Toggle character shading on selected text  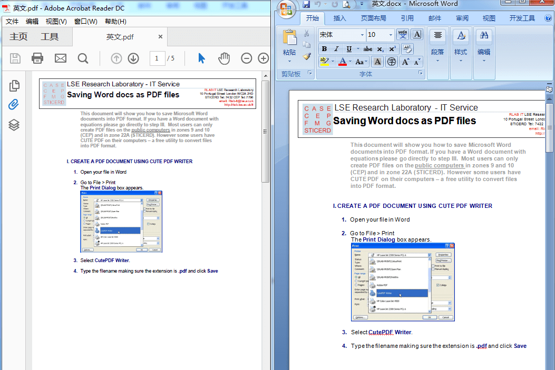[x=378, y=62]
